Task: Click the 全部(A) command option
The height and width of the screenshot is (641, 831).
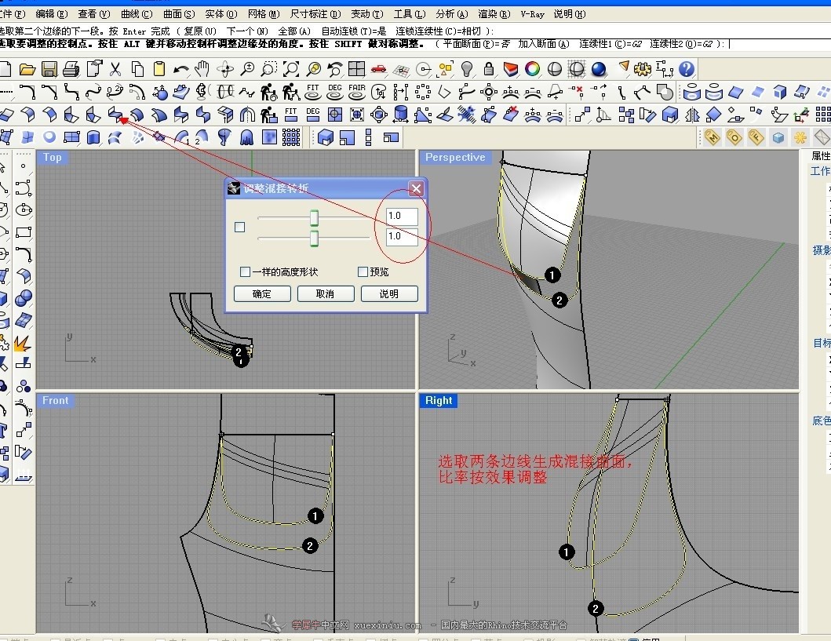Action: pos(294,31)
